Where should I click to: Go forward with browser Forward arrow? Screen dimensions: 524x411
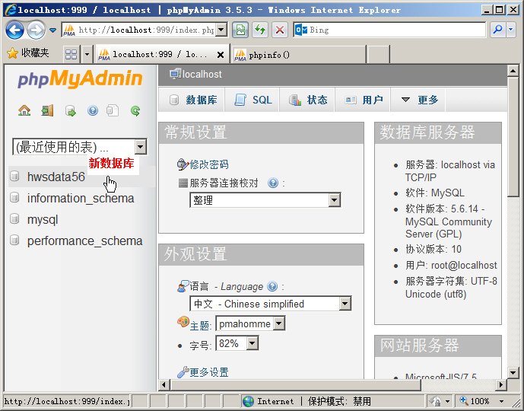(x=36, y=30)
